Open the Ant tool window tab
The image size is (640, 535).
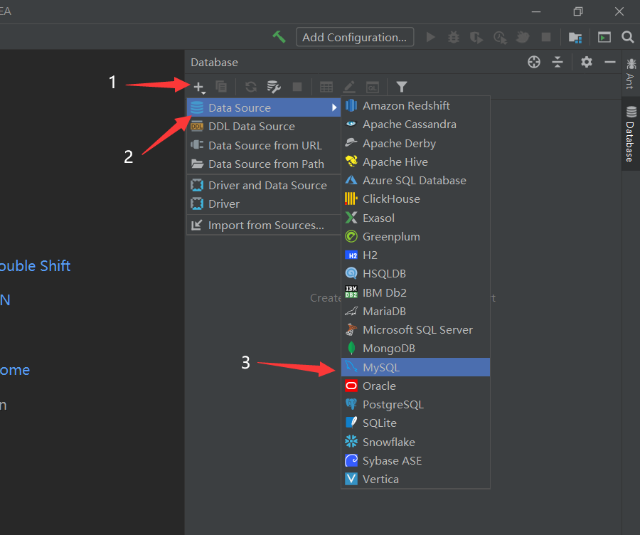631,73
